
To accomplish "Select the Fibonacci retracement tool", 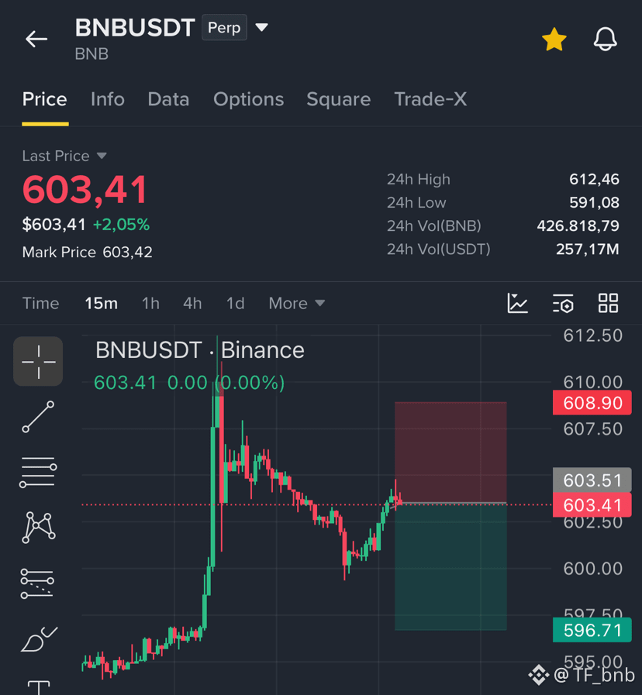I will (x=37, y=583).
